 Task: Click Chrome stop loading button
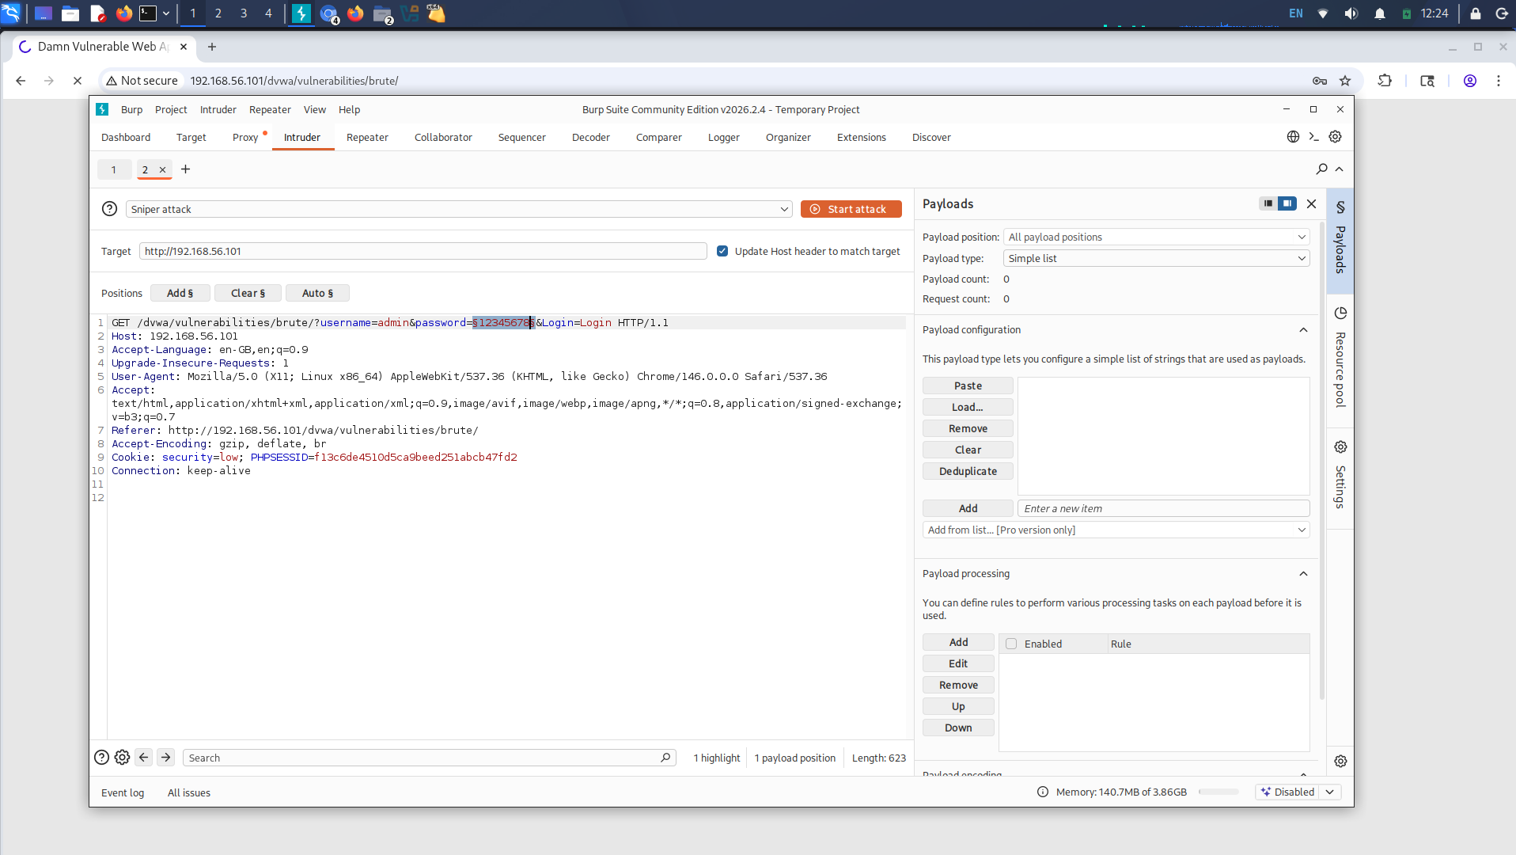[77, 81]
